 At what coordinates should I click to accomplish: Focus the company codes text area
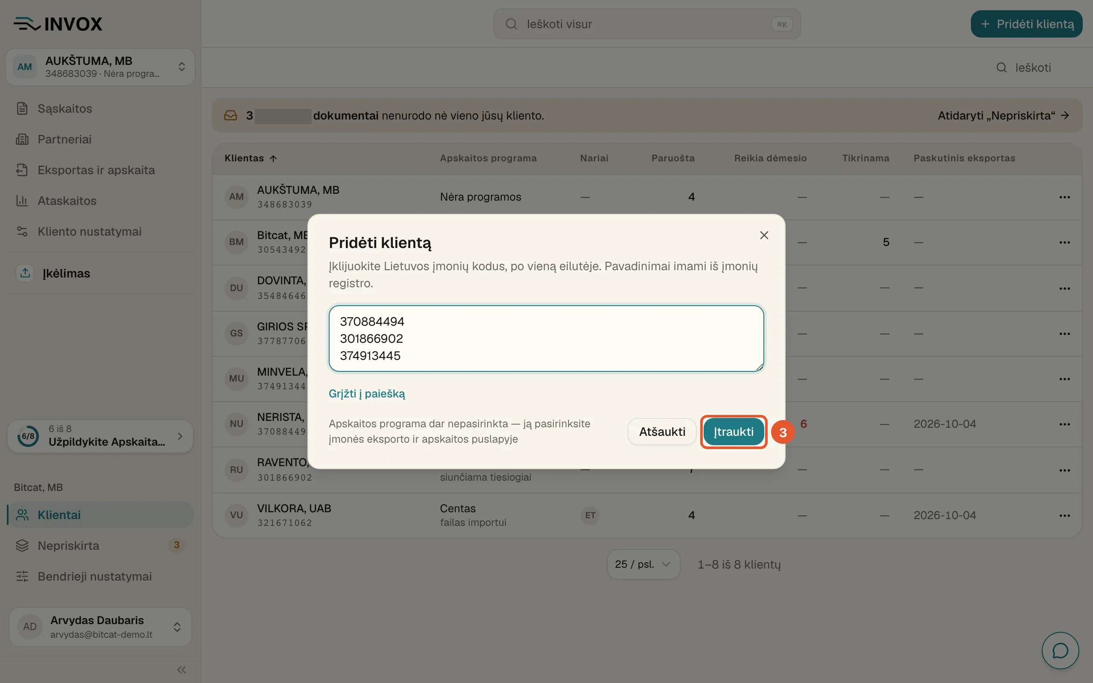(x=546, y=339)
